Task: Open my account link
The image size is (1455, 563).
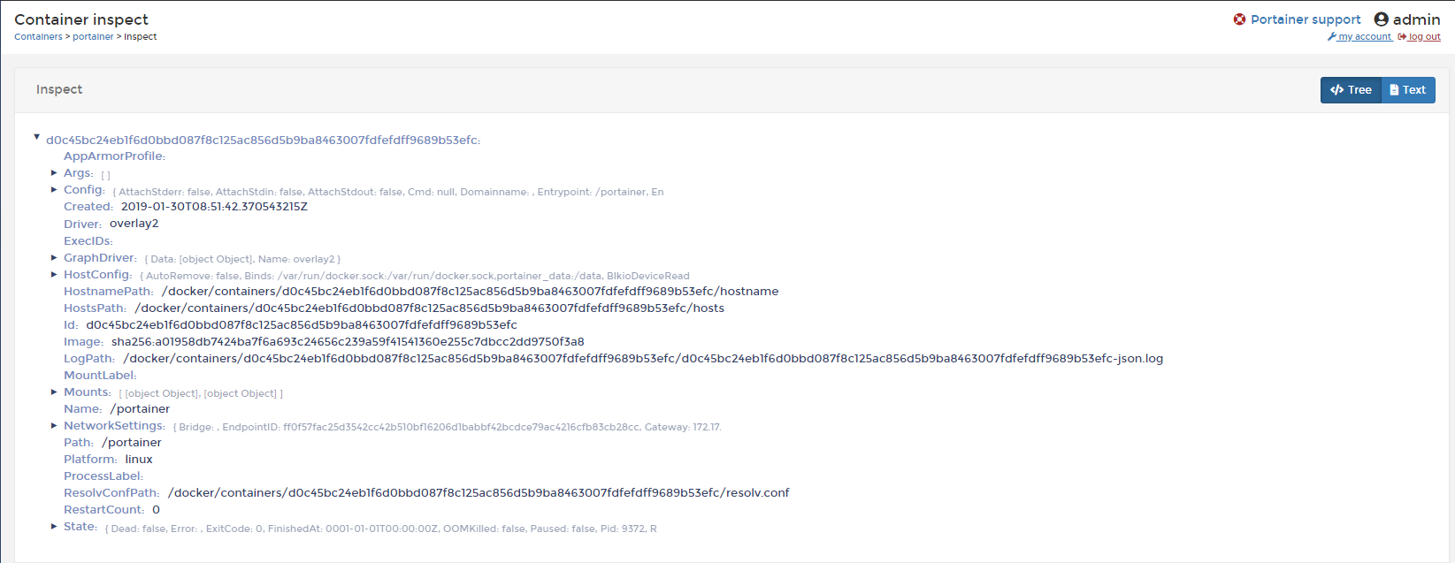Action: pyautogui.click(x=1365, y=37)
